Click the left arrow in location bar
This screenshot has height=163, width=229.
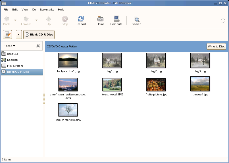(19, 35)
